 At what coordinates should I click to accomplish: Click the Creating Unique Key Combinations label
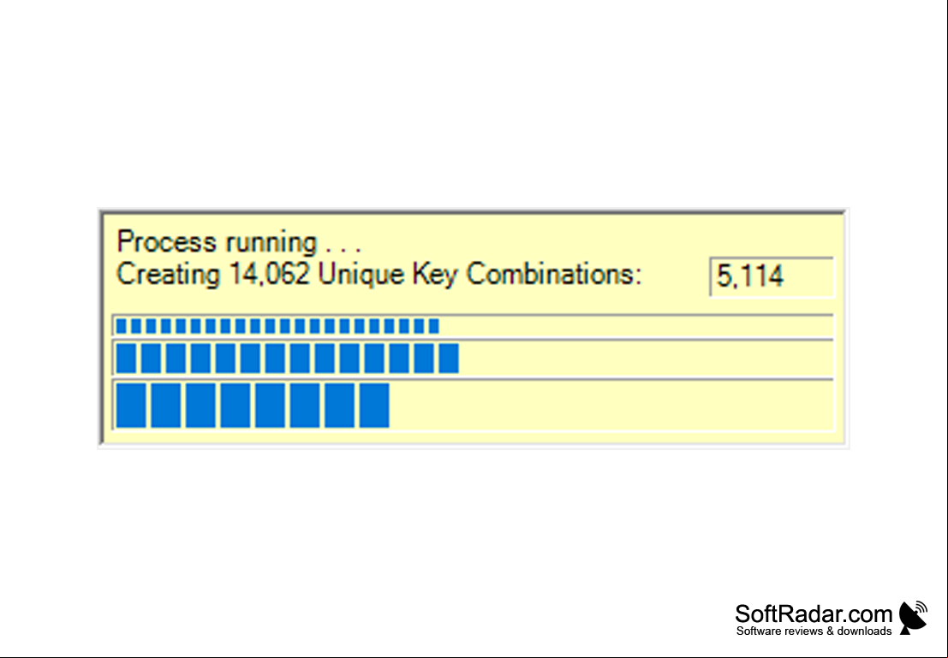379,275
